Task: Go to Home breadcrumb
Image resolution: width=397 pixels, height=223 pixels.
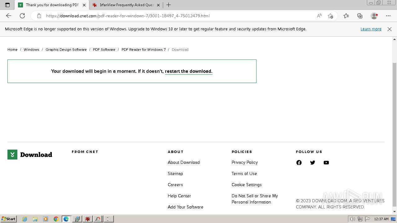Action: (12, 50)
